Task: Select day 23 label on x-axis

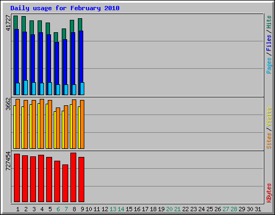Action: [x=193, y=209]
